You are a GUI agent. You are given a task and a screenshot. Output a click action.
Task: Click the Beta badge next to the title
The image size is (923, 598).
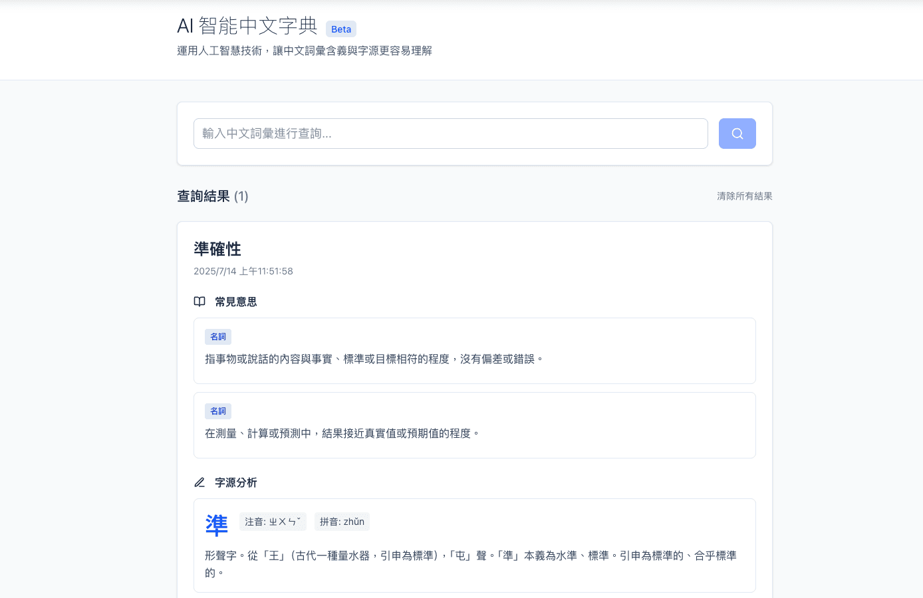[340, 29]
